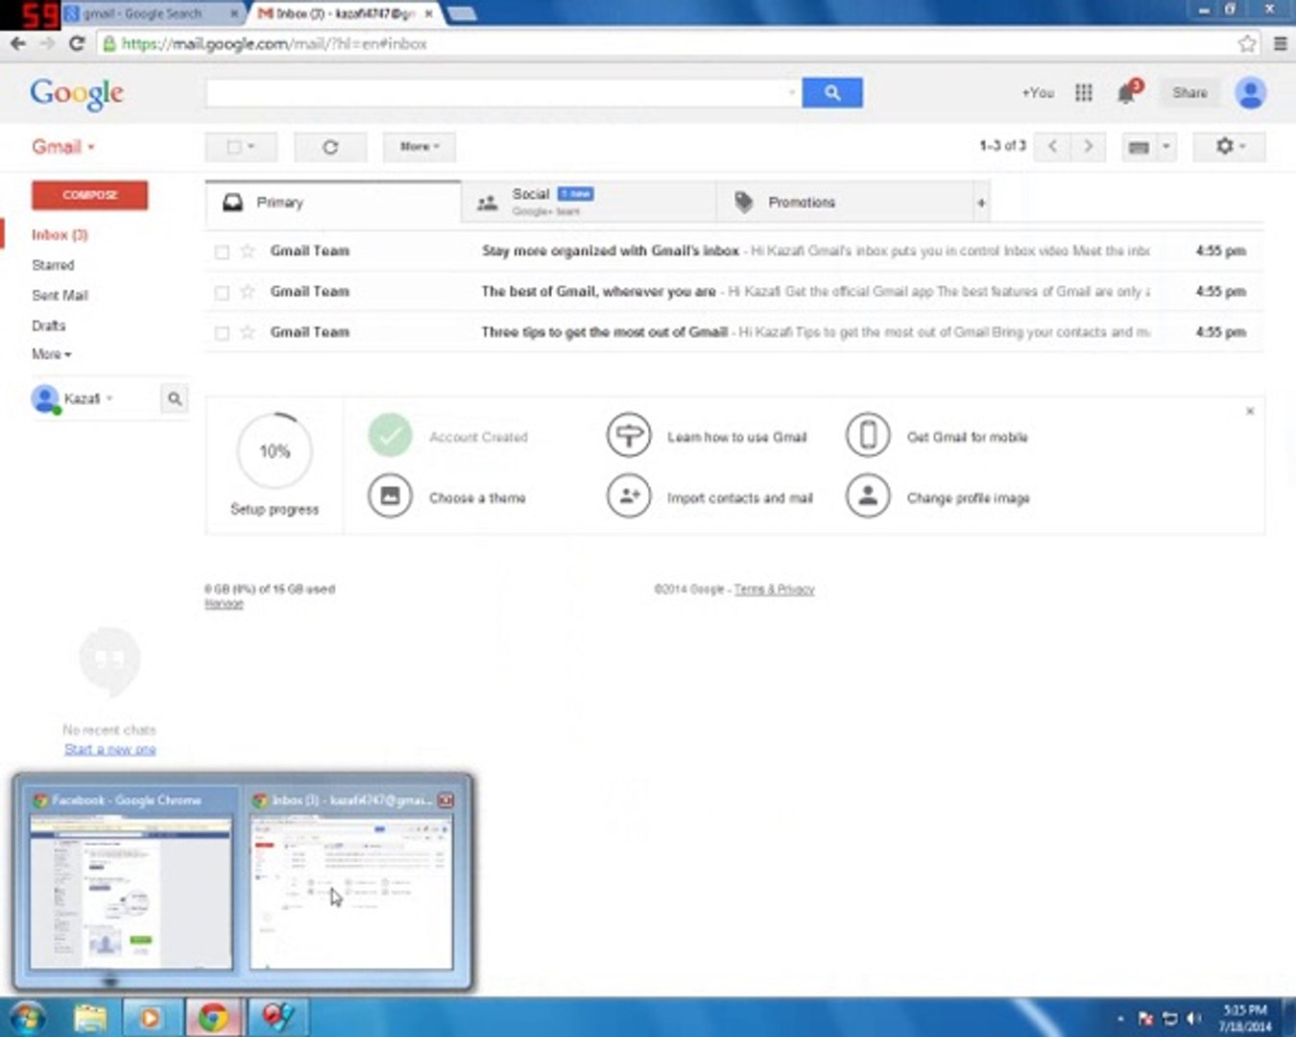Tick the 'The best of Gmail' email checkbox

click(x=222, y=292)
